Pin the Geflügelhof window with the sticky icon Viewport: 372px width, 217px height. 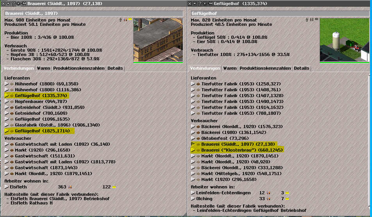point(210,3)
